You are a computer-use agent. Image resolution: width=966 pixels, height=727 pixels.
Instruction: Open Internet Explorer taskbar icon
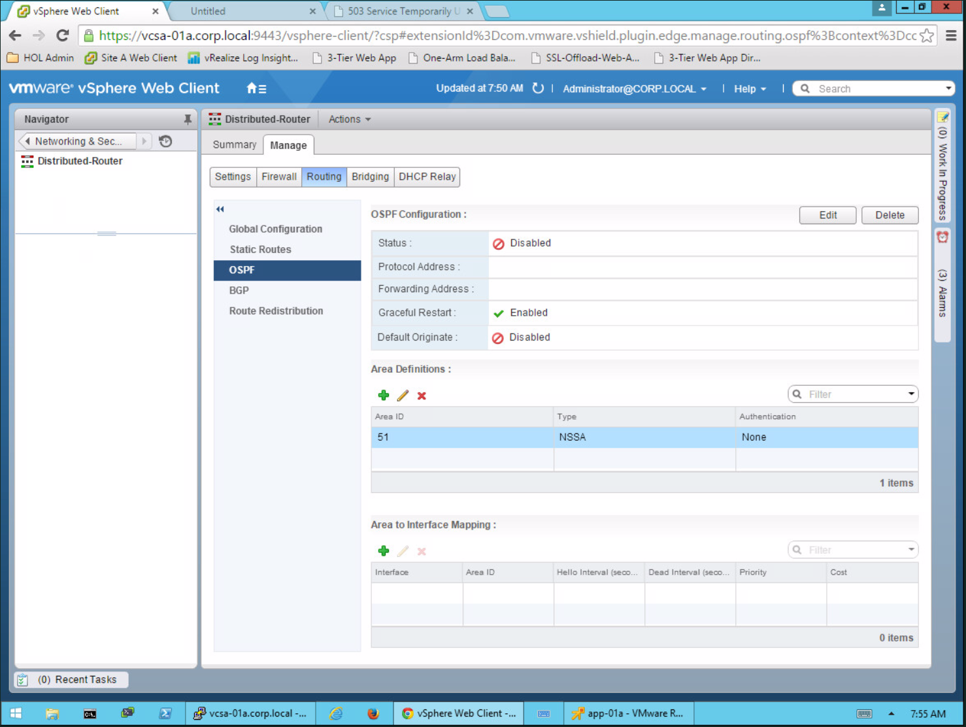point(336,713)
